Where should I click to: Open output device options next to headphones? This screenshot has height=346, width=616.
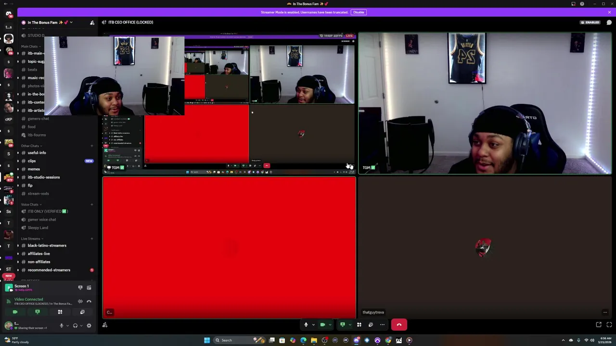coord(81,325)
